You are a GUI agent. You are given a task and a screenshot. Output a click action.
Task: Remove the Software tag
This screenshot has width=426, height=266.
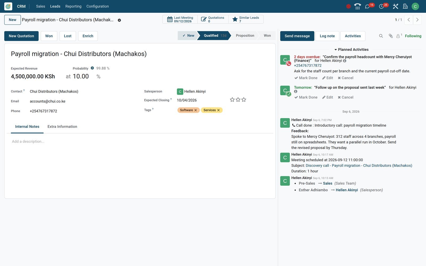tap(195, 110)
